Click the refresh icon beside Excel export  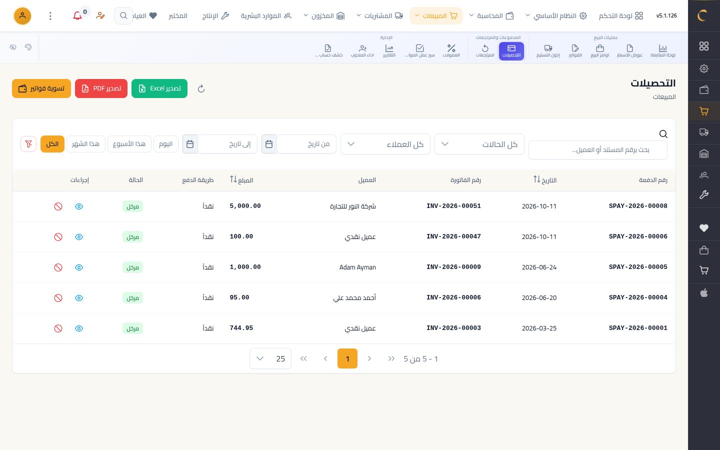[201, 89]
